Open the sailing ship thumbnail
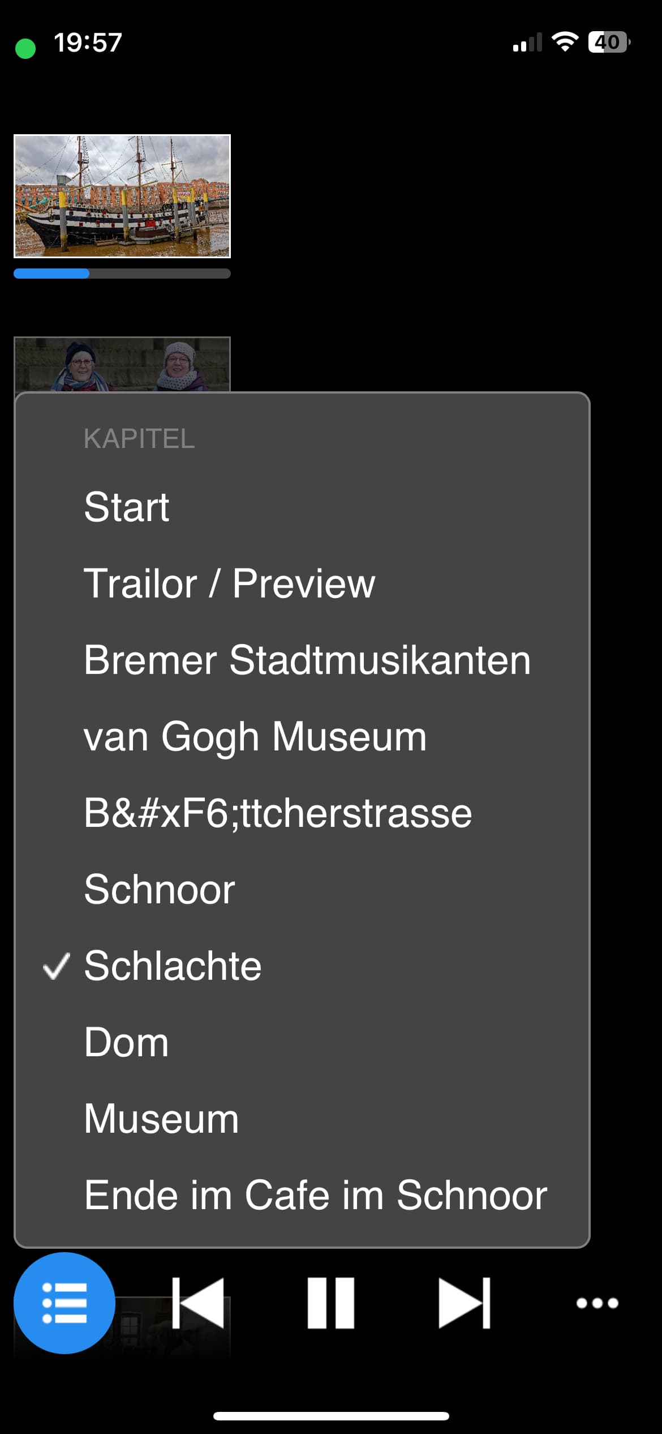The width and height of the screenshot is (662, 1434). (122, 196)
